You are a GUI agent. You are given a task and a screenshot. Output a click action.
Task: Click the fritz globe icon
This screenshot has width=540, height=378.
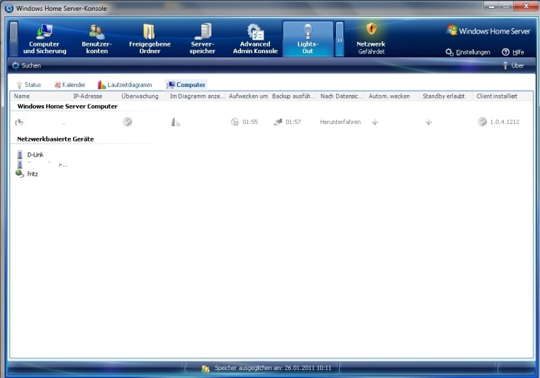(x=20, y=174)
